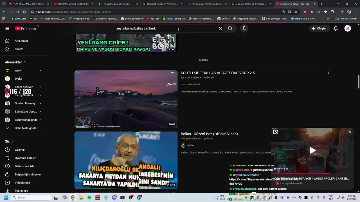This screenshot has width=360, height=202.
Task: Open a new browser tab
Action: [321, 4]
